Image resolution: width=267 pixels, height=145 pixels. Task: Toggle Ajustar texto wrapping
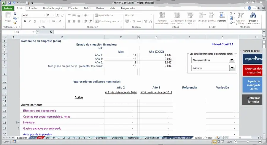coord(104,15)
